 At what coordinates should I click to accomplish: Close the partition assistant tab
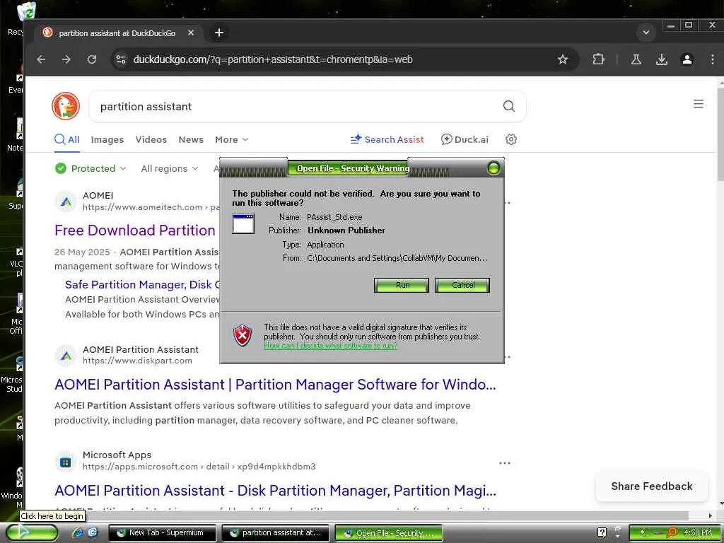point(191,33)
